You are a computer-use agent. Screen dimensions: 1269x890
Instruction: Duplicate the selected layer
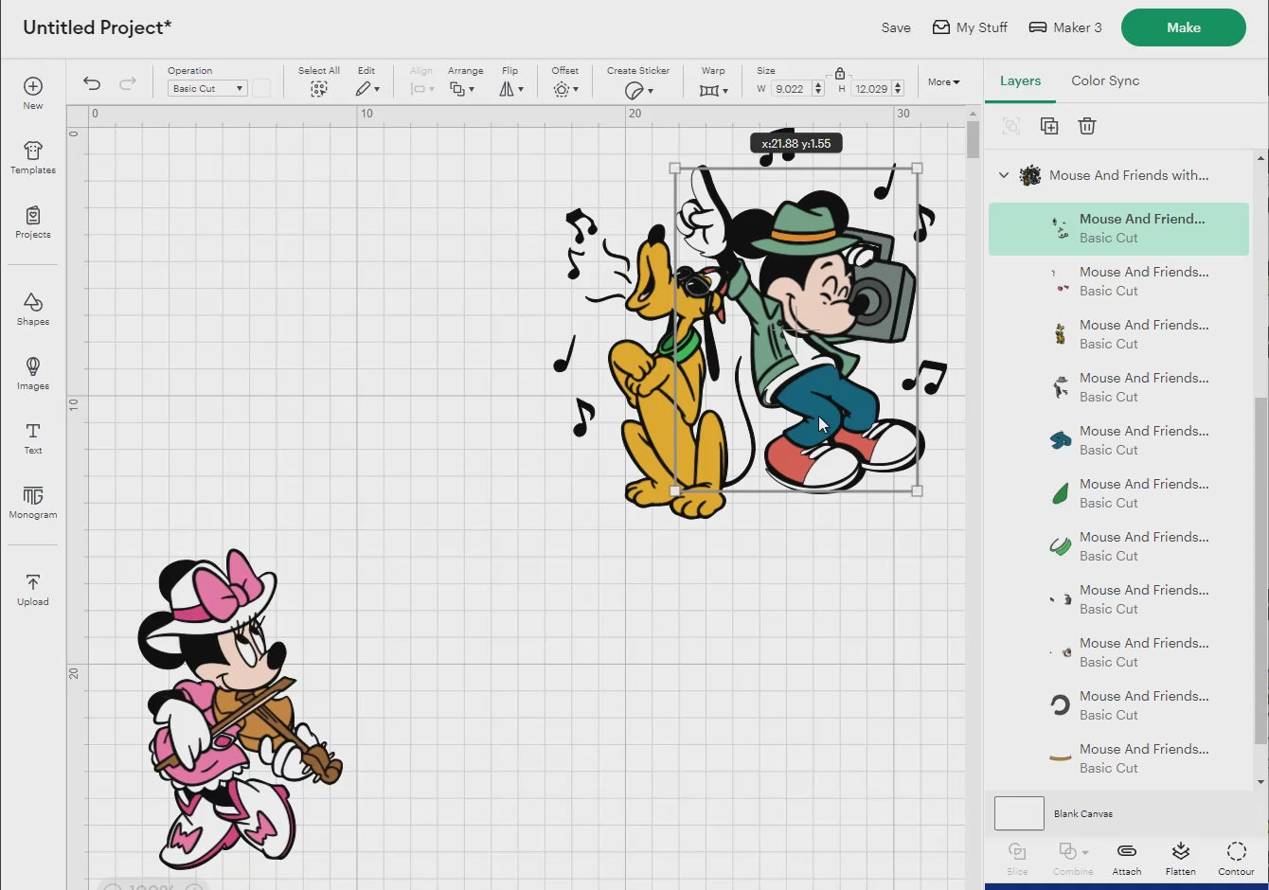[1049, 126]
